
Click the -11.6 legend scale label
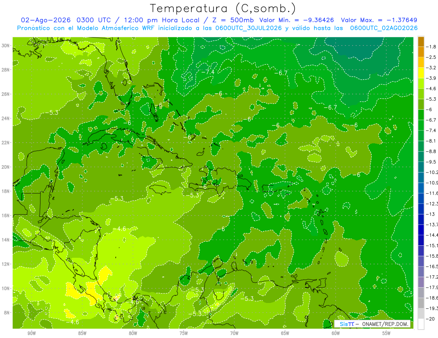pos(432,193)
